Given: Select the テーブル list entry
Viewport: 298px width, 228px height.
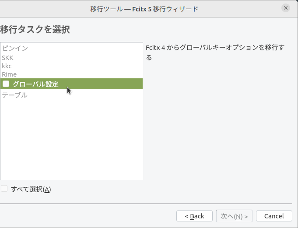Looking at the screenshot, I should pyautogui.click(x=14, y=95).
